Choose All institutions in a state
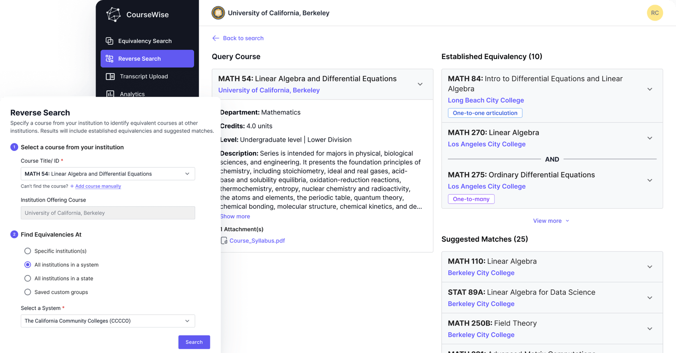Image resolution: width=676 pixels, height=353 pixels. [x=27, y=278]
